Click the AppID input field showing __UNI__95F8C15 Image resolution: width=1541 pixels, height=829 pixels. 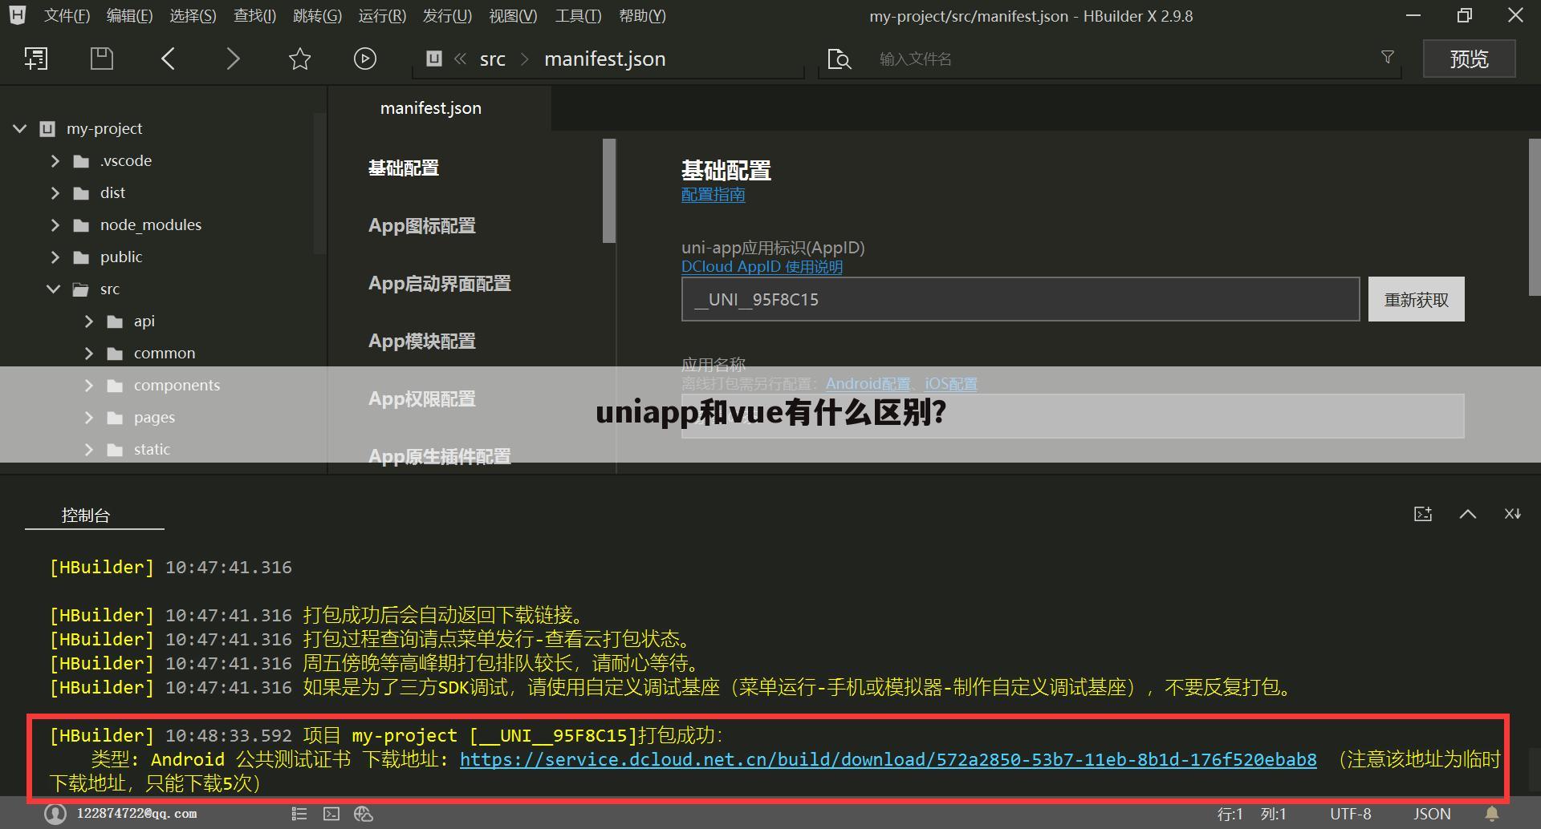pyautogui.click(x=1019, y=298)
